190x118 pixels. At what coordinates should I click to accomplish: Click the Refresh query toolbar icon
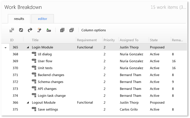(x=21, y=30)
